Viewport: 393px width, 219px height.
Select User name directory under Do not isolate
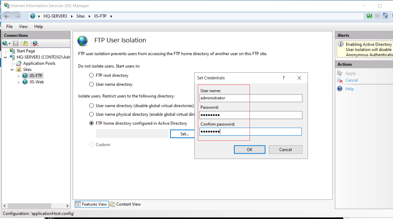91,84
